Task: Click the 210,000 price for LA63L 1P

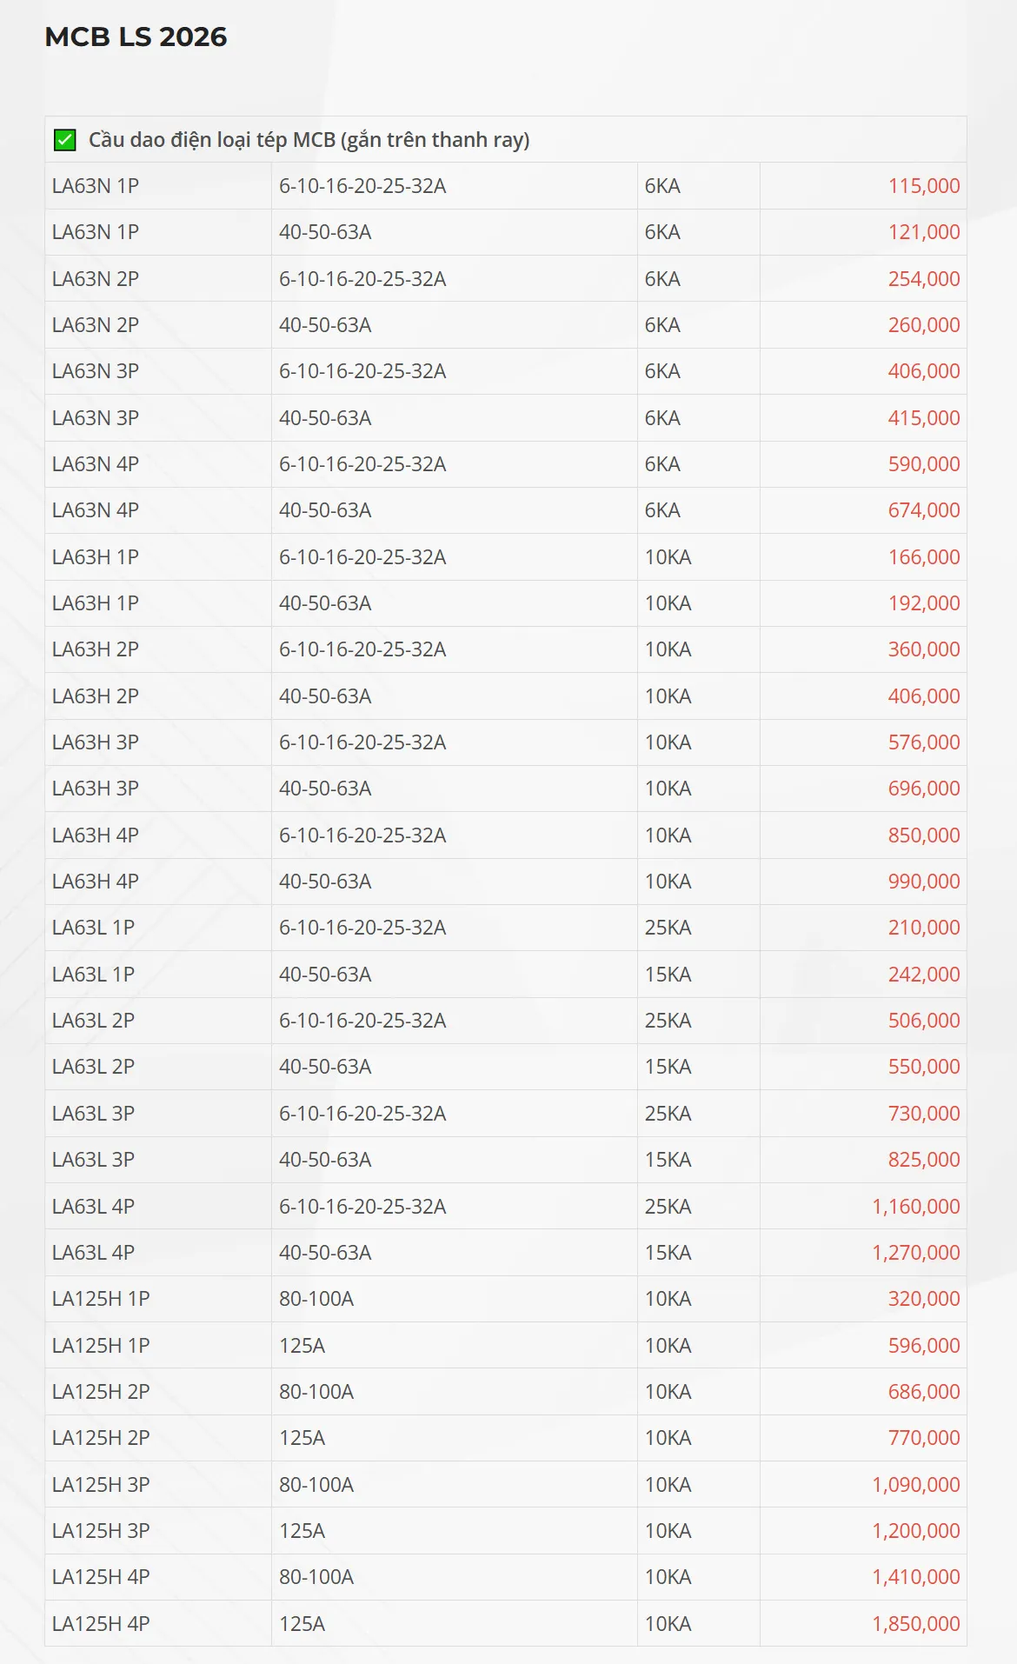Action: (x=923, y=928)
